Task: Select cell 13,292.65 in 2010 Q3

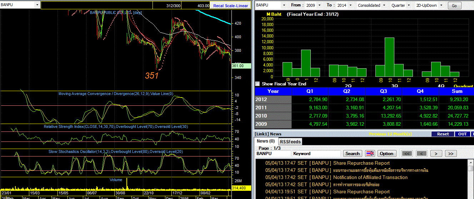Action: point(384,116)
